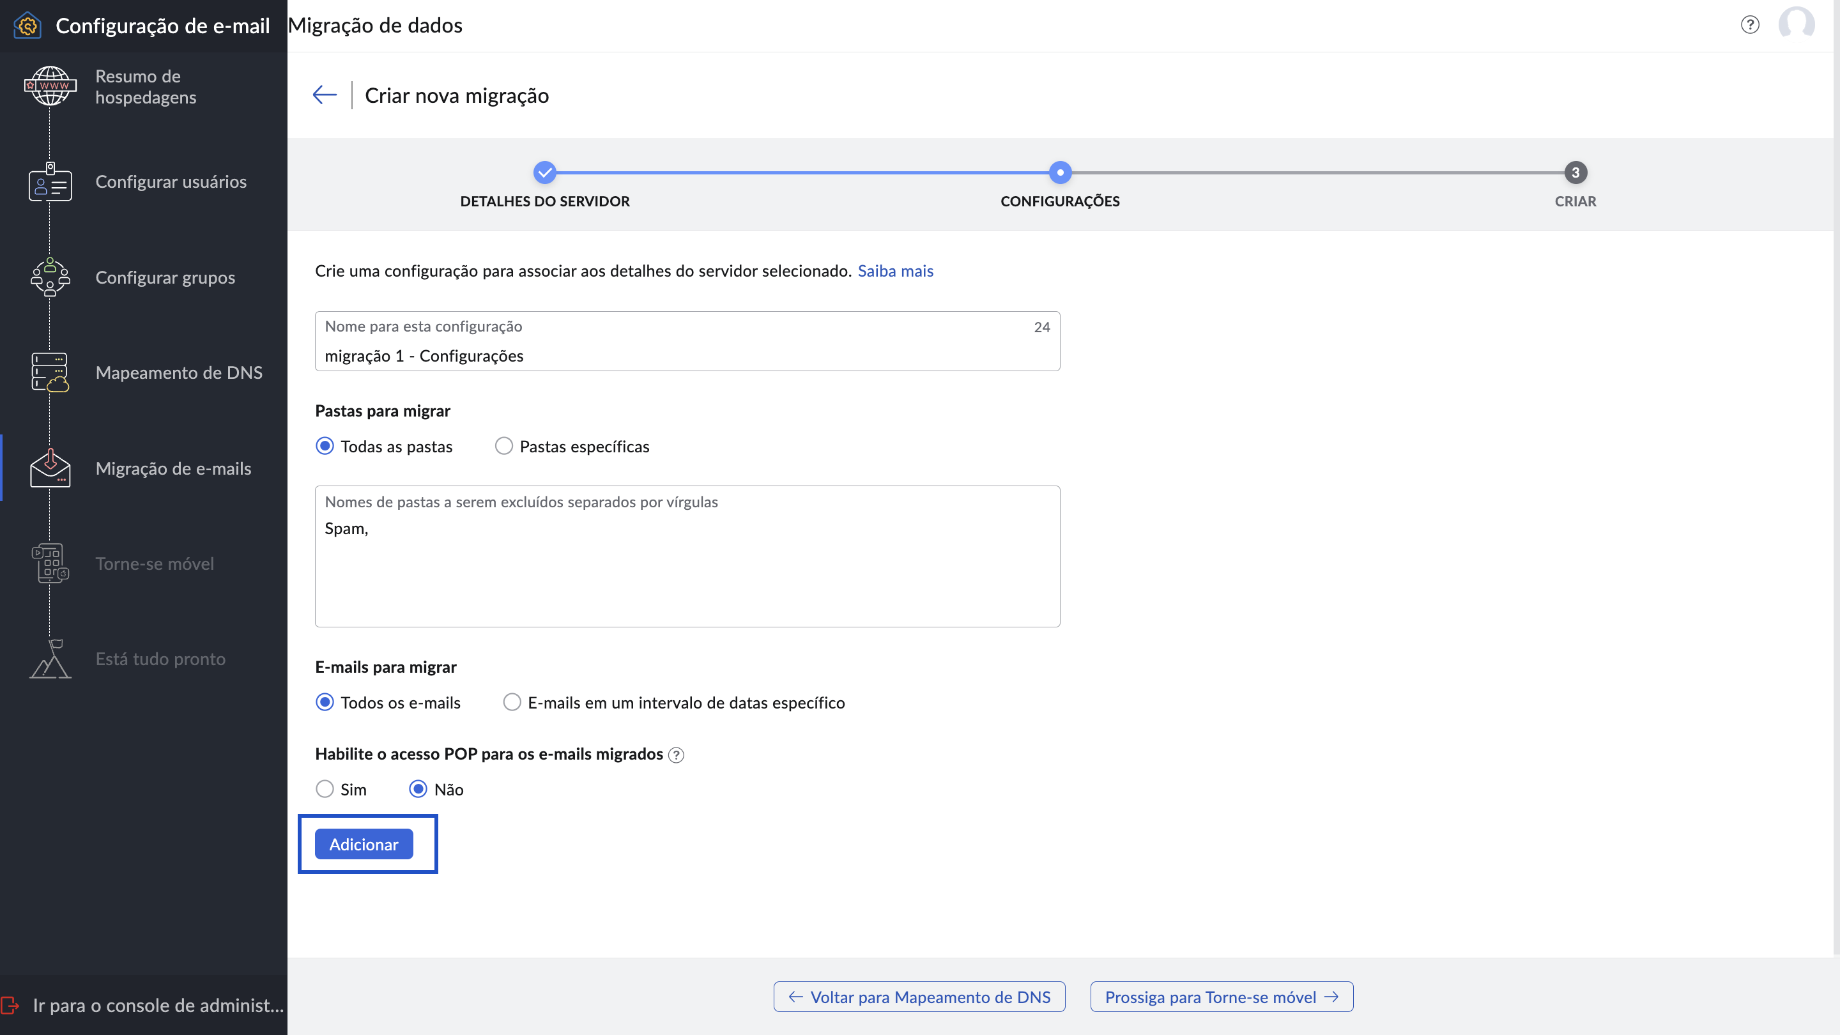Click the excluded folder names text area

[687, 556]
